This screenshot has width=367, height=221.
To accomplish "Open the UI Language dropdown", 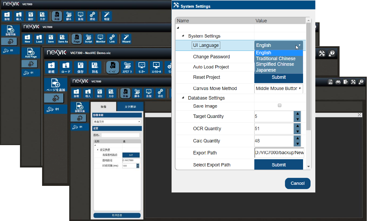I will tap(279, 45).
